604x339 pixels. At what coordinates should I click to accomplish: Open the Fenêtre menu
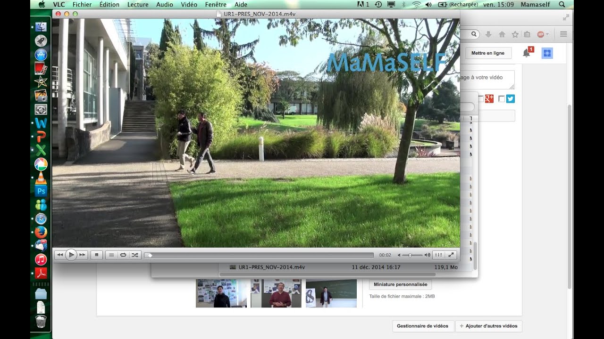[216, 4]
